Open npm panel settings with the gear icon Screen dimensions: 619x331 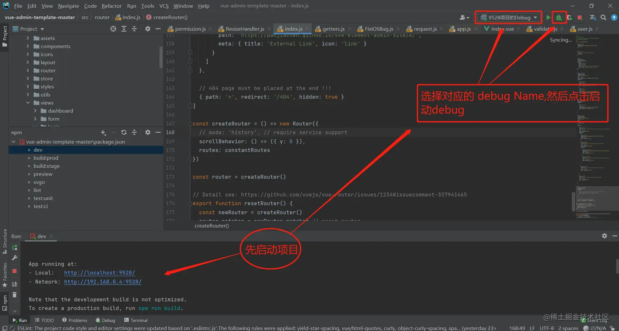[147, 132]
